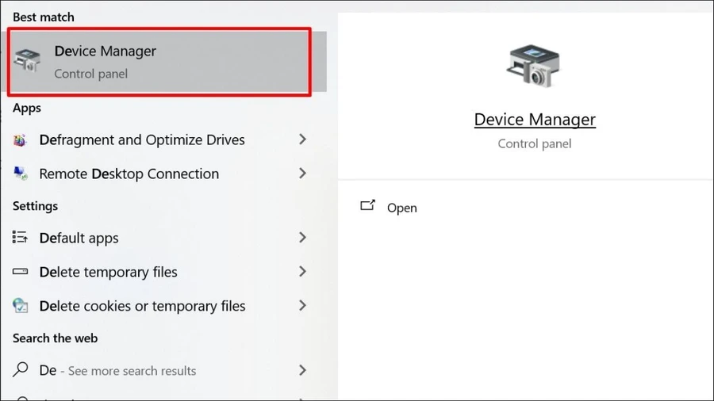714x401 pixels.
Task: Click the Settings section header
Action: point(35,206)
